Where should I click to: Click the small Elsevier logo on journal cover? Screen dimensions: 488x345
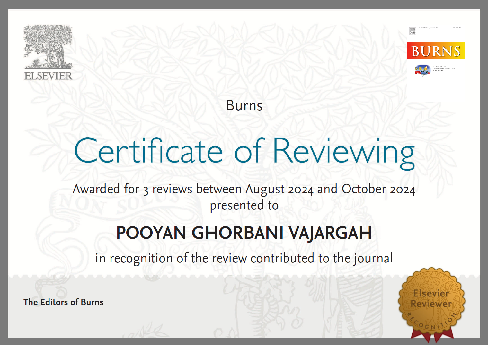click(413, 31)
